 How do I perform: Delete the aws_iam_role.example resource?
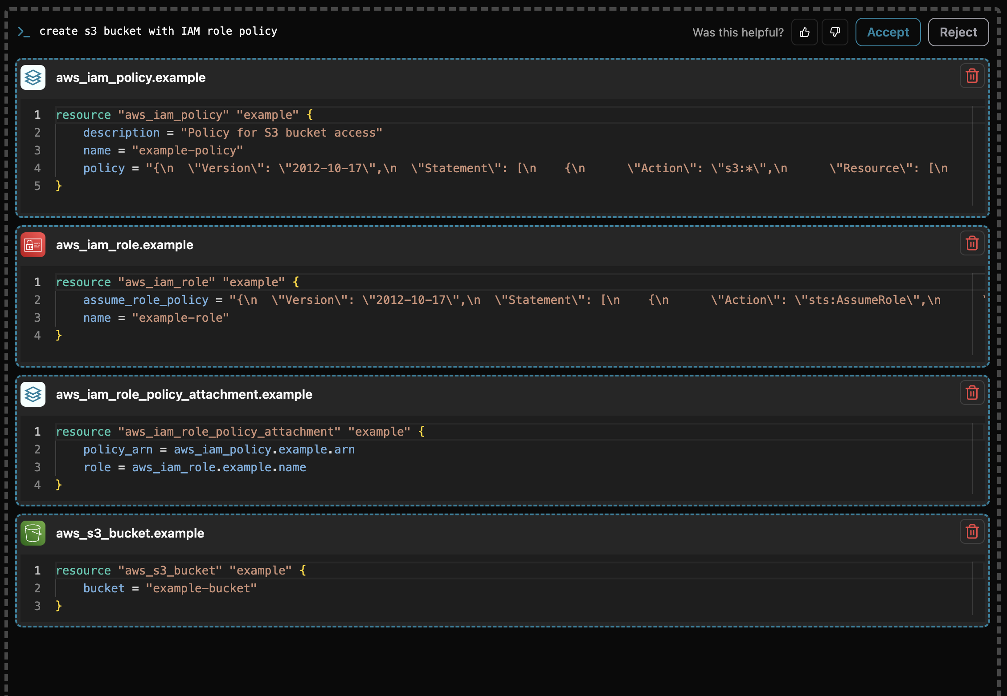[972, 243]
